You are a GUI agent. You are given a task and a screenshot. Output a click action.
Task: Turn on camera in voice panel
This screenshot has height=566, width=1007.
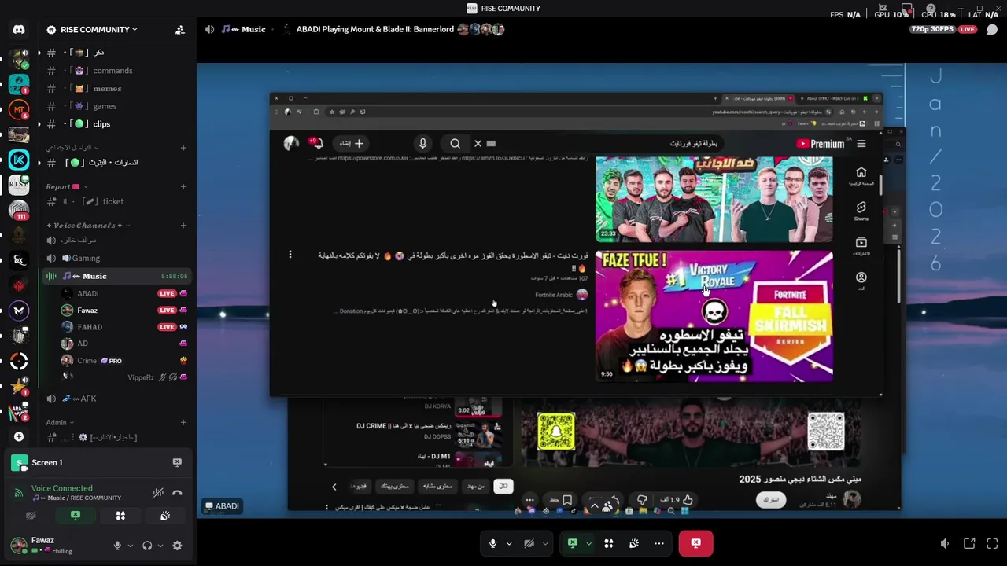pos(31,516)
